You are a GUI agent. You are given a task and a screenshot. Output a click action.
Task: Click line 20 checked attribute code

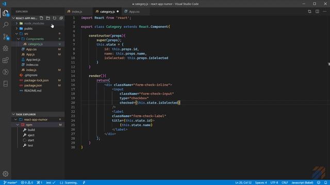point(150,103)
